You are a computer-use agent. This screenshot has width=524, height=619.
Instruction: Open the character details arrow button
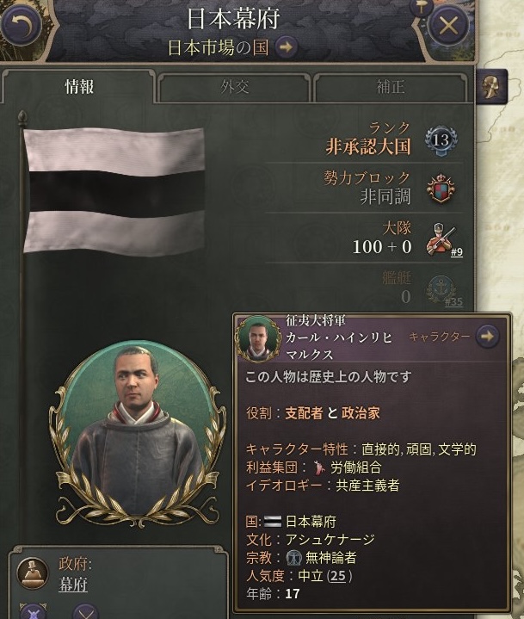coord(488,337)
